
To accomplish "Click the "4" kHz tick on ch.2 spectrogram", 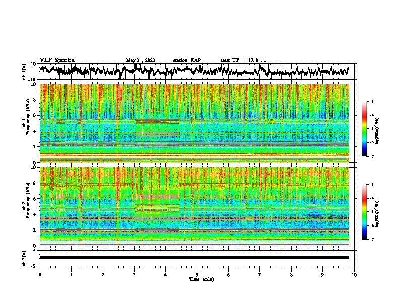I will point(35,214).
